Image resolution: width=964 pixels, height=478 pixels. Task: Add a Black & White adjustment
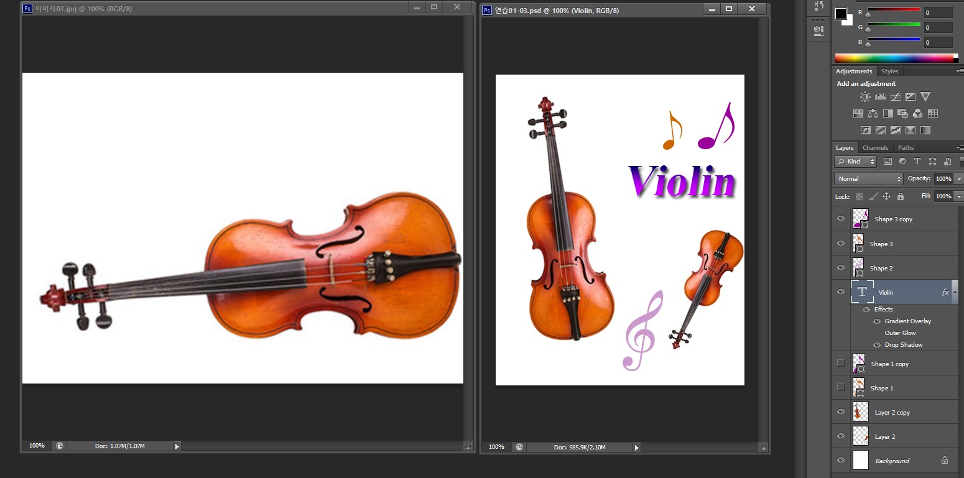(888, 113)
